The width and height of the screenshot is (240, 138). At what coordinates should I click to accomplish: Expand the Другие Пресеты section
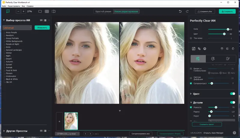(4, 131)
